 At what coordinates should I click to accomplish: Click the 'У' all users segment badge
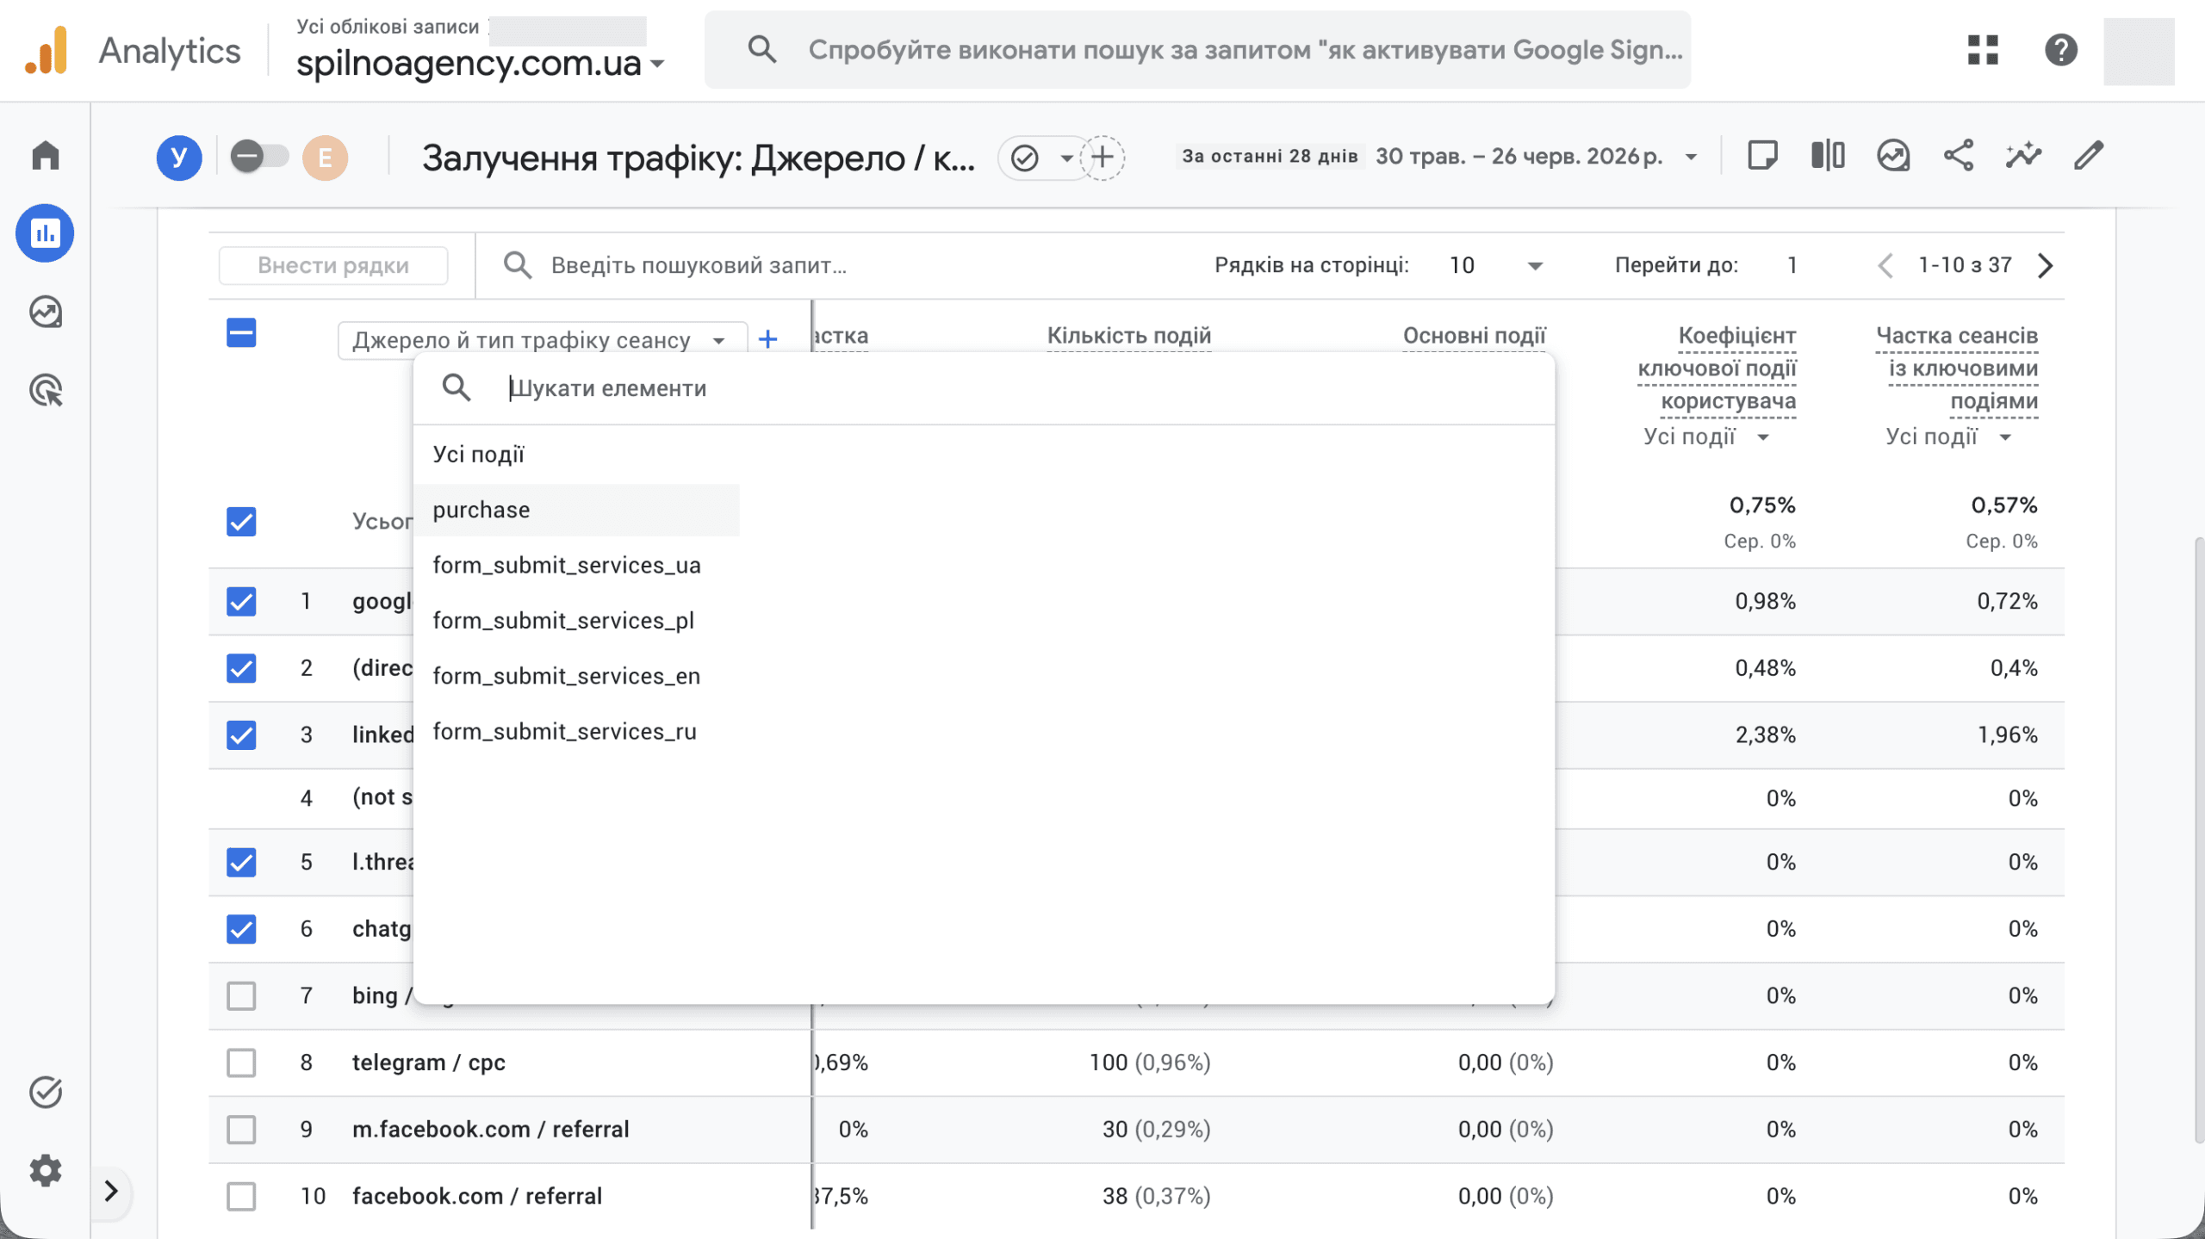coord(179,158)
